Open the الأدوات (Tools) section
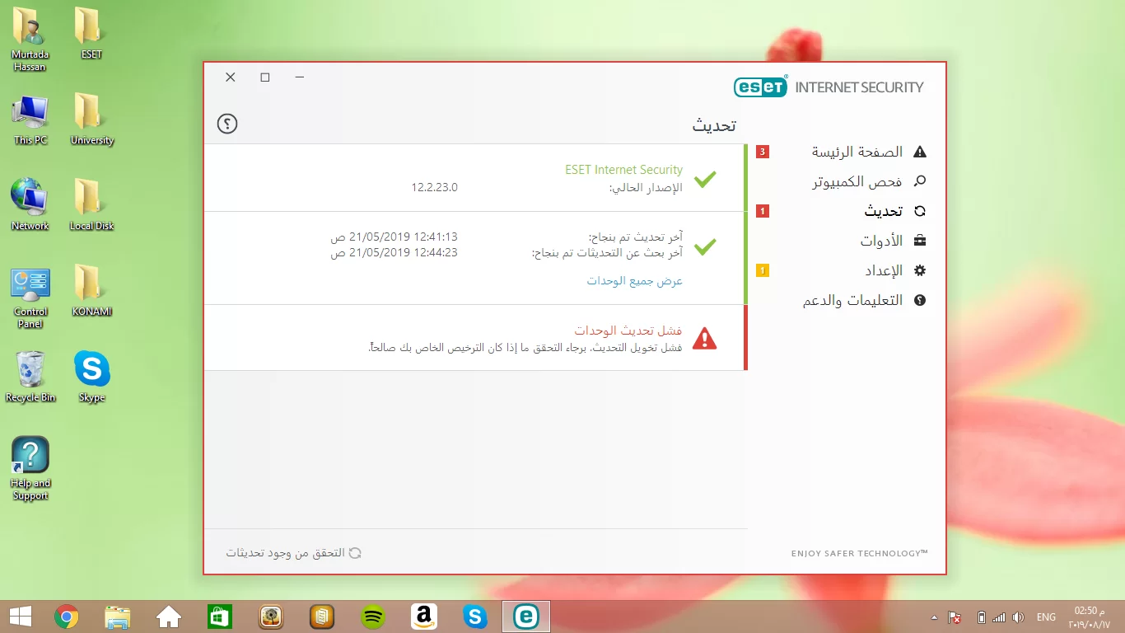This screenshot has width=1125, height=633. [881, 241]
